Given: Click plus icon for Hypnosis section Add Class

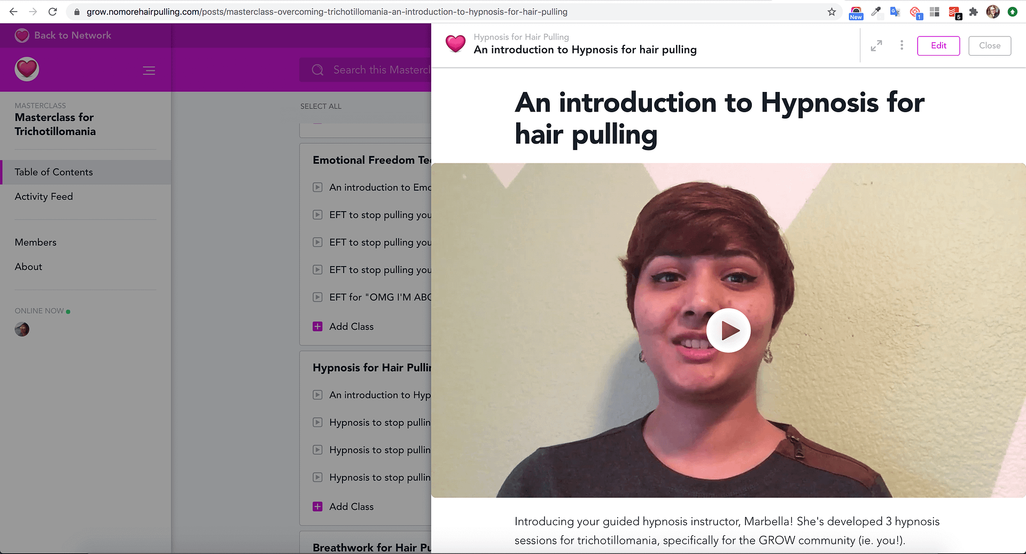Looking at the screenshot, I should click(x=317, y=506).
